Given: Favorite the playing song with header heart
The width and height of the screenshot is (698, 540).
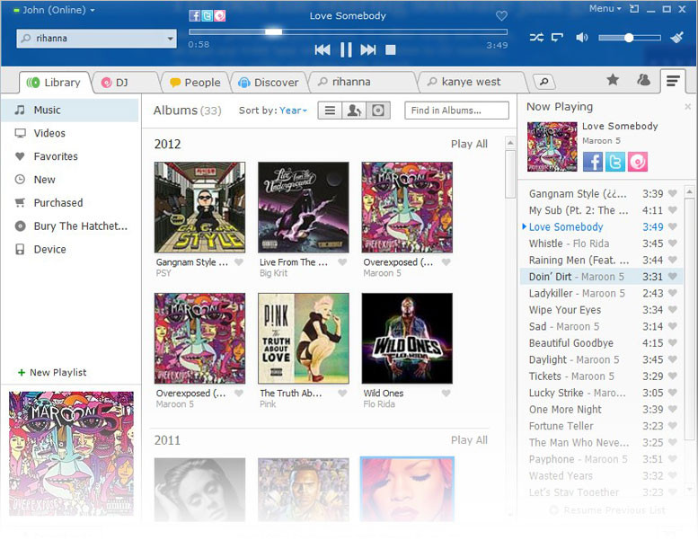Looking at the screenshot, I should pyautogui.click(x=501, y=15).
